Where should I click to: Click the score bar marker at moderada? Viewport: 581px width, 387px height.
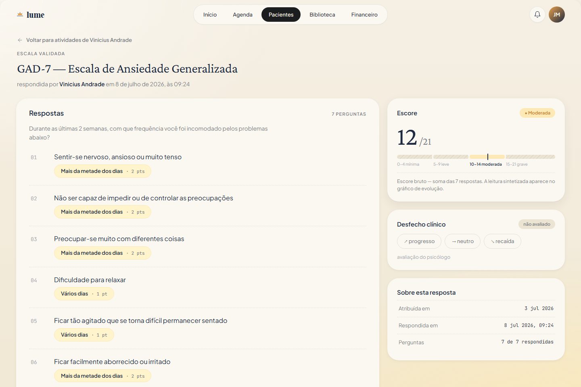[487, 157]
